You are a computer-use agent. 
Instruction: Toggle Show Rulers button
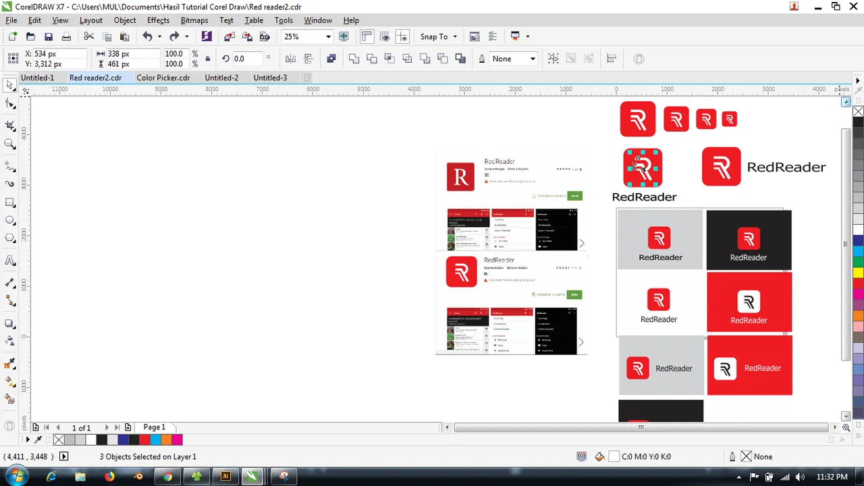click(367, 36)
